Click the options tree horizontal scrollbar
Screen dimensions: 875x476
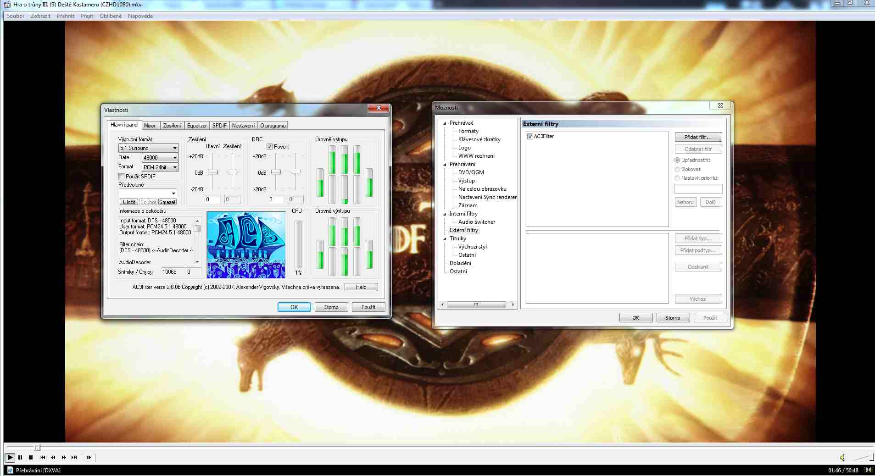pos(476,304)
